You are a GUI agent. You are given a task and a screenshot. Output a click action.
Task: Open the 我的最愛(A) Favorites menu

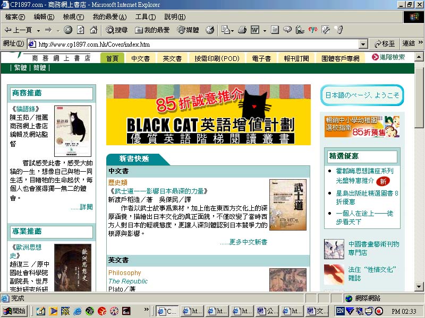(109, 17)
